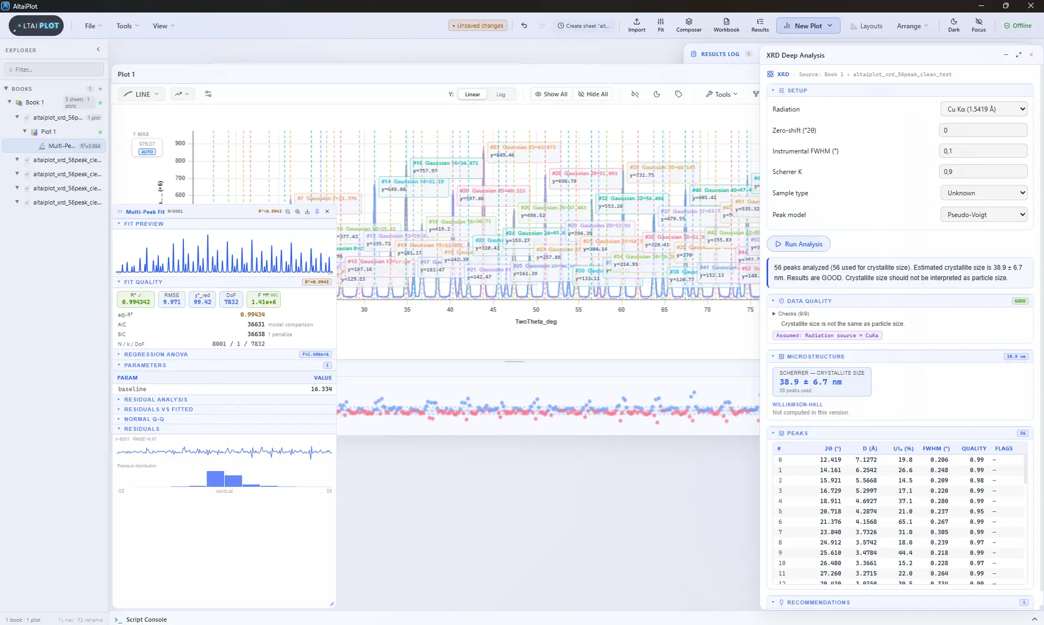Add a new book with plus icon

[100, 89]
